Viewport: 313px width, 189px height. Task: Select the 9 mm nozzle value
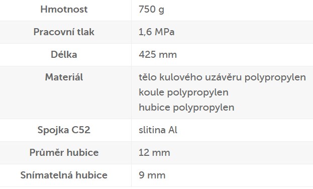152,175
